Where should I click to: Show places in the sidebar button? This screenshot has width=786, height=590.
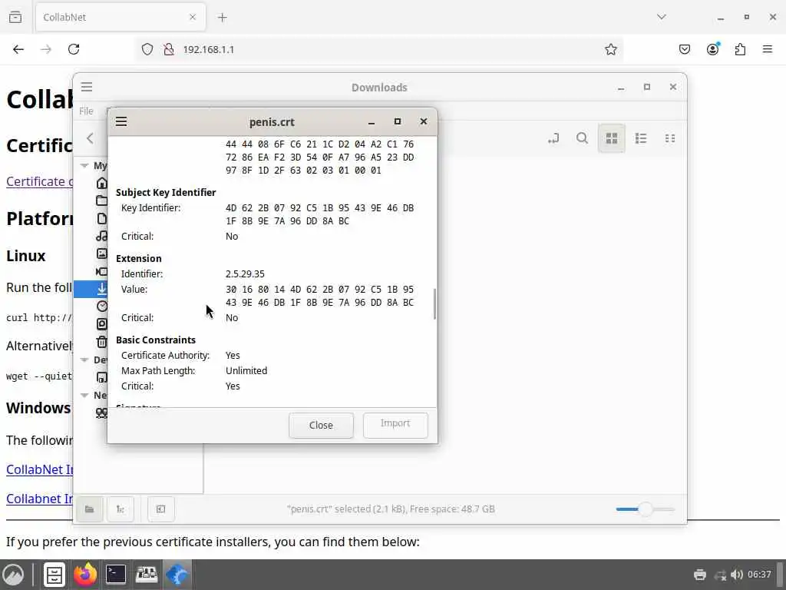[x=90, y=509]
